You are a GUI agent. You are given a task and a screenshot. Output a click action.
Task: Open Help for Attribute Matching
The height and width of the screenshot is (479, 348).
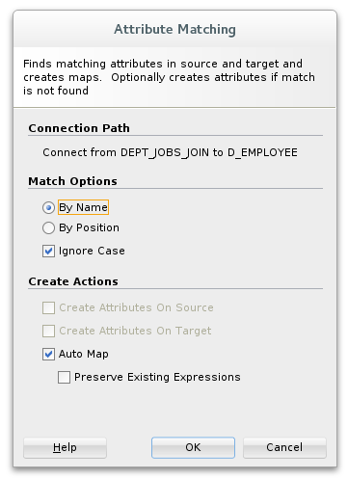(x=65, y=447)
